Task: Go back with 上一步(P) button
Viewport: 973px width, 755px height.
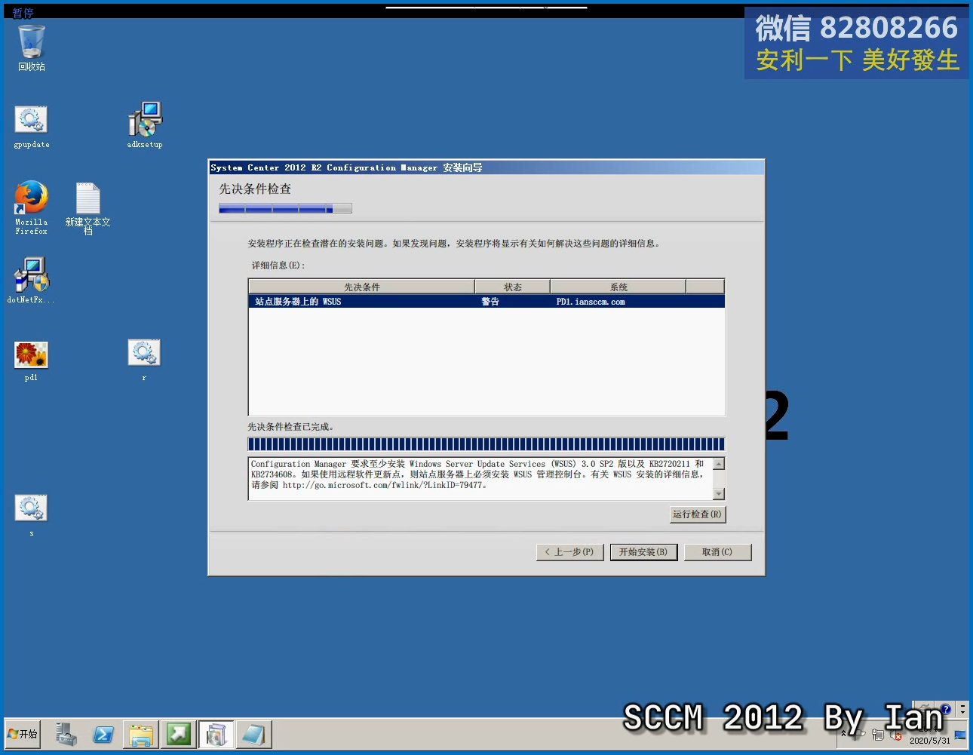Action: [x=569, y=552]
